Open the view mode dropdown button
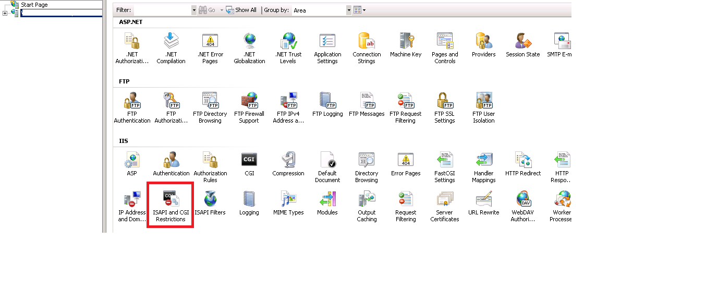Viewport: 706px width, 300px height. click(359, 10)
